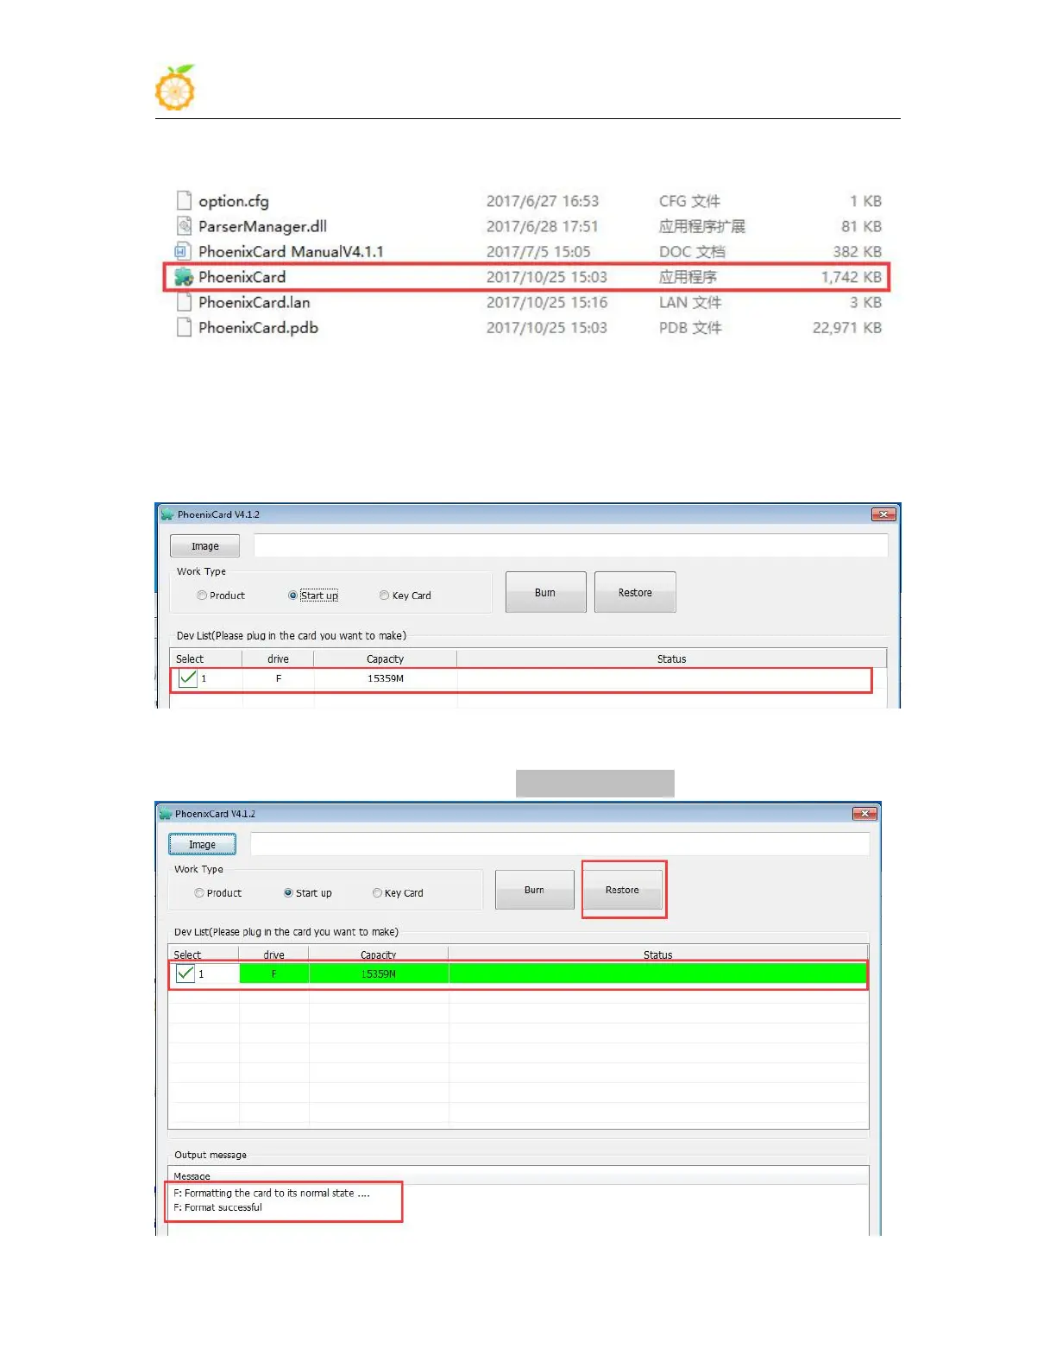1056x1367 pixels.
Task: Launch the PhoenixCard application icon
Action: [183, 277]
